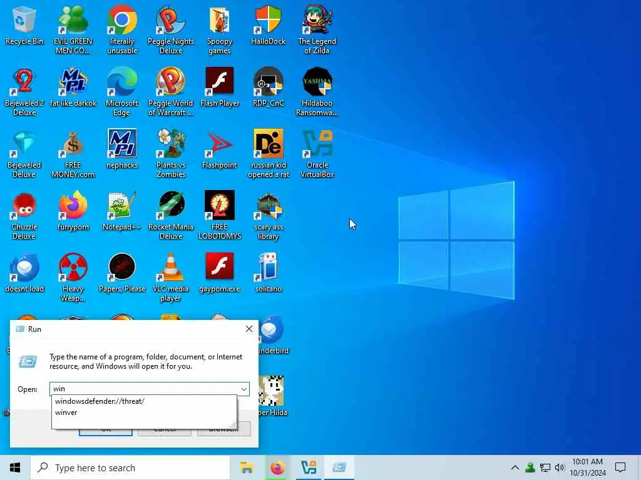Open the Notepad++ shortcut
This screenshot has height=480, width=641.
coord(122,211)
